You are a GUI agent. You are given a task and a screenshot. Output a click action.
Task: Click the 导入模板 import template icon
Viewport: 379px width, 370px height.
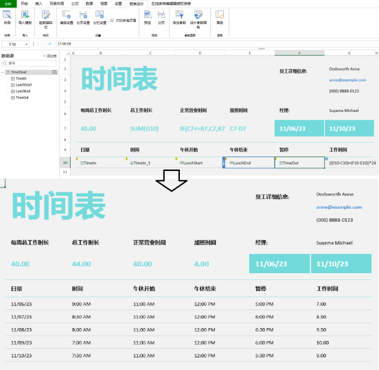(x=25, y=15)
